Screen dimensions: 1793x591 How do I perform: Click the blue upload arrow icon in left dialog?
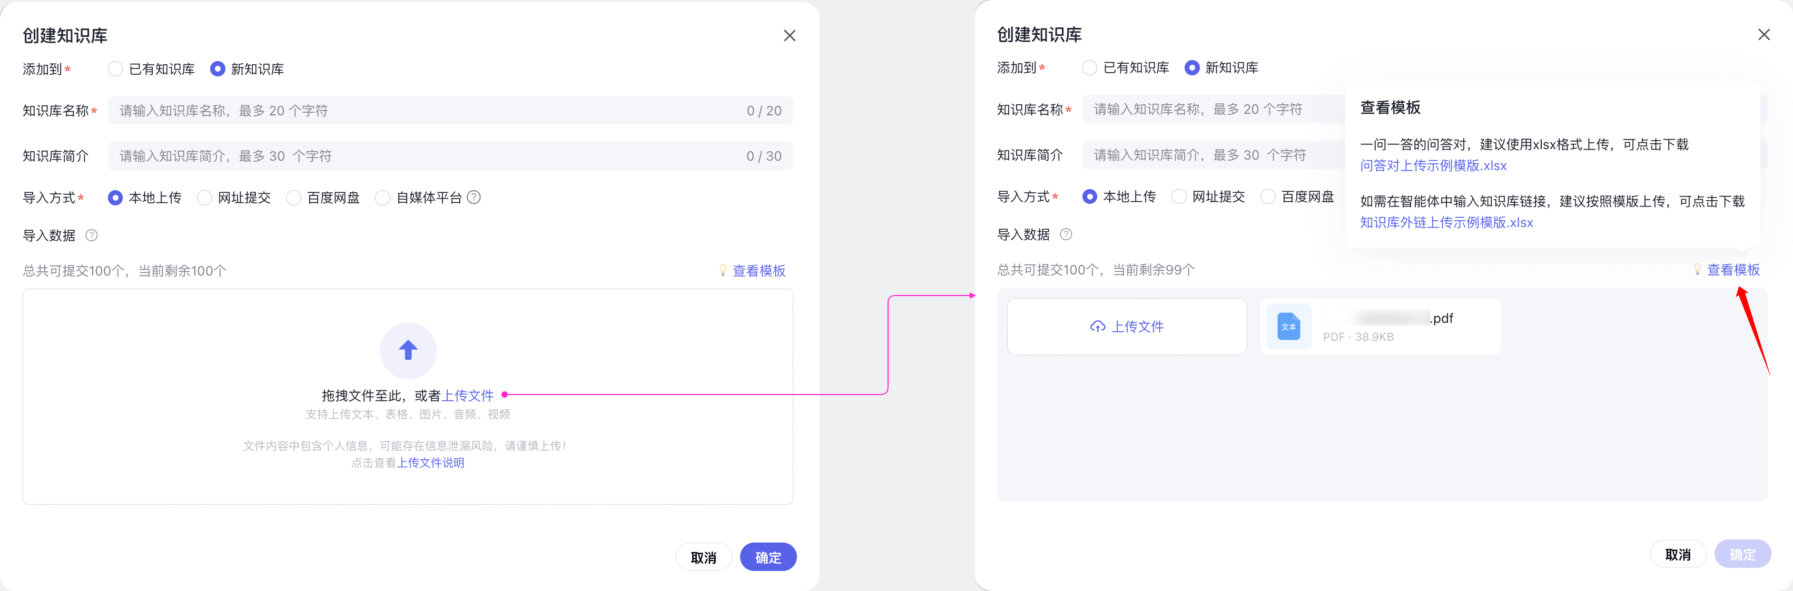tap(408, 350)
